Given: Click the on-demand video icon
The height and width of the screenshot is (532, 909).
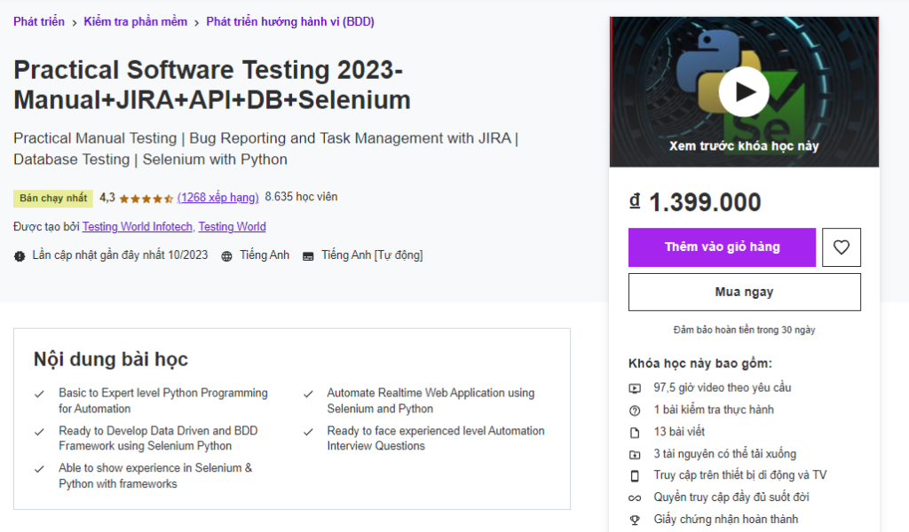Looking at the screenshot, I should tap(635, 388).
